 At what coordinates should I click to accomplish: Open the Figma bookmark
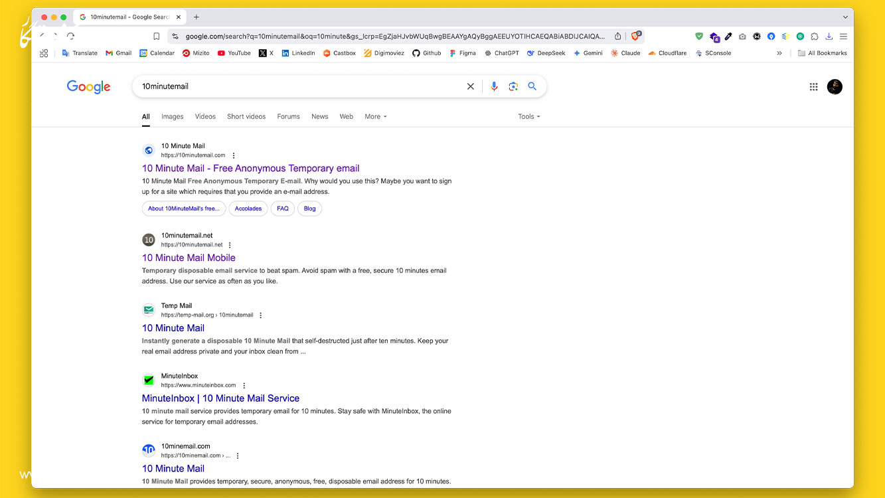click(x=462, y=53)
